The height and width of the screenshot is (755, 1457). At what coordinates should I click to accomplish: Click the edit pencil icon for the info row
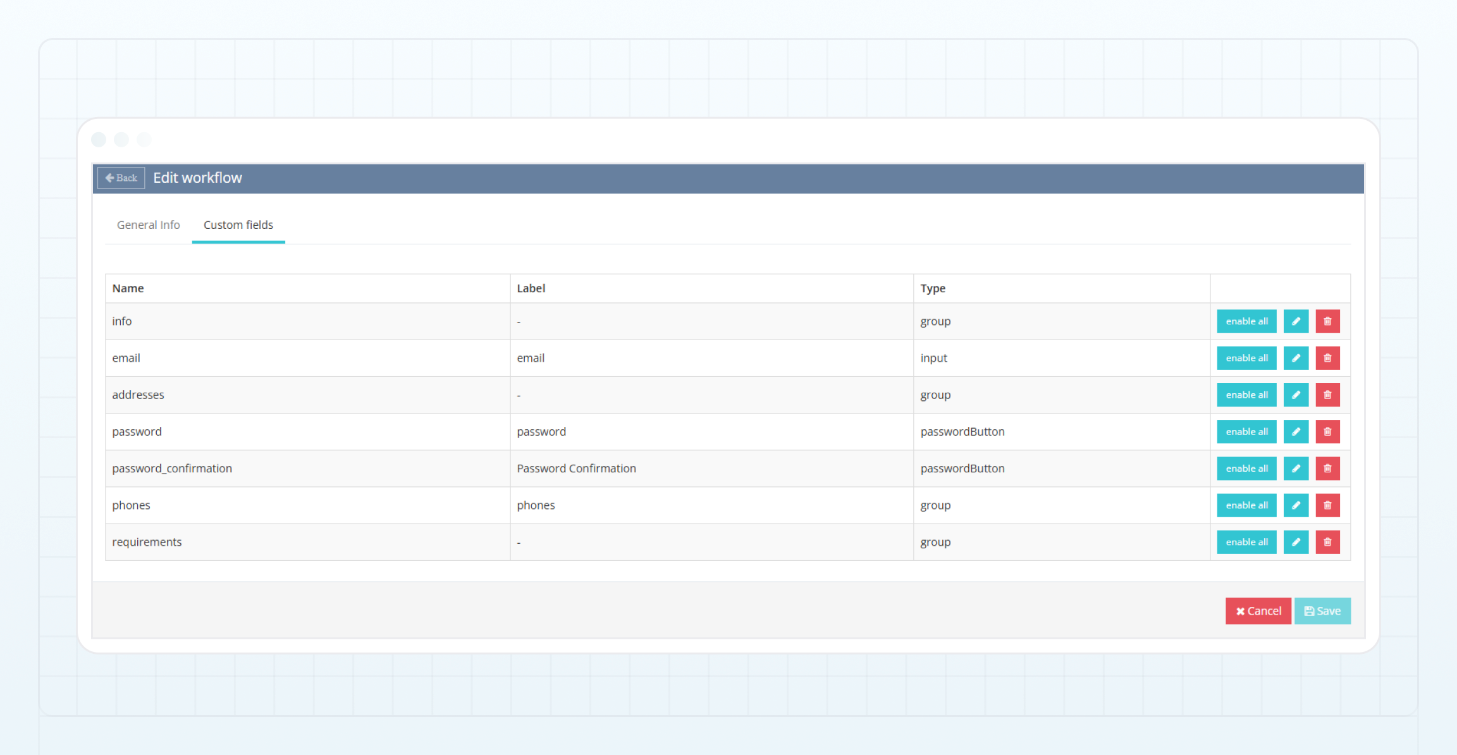pyautogui.click(x=1296, y=321)
